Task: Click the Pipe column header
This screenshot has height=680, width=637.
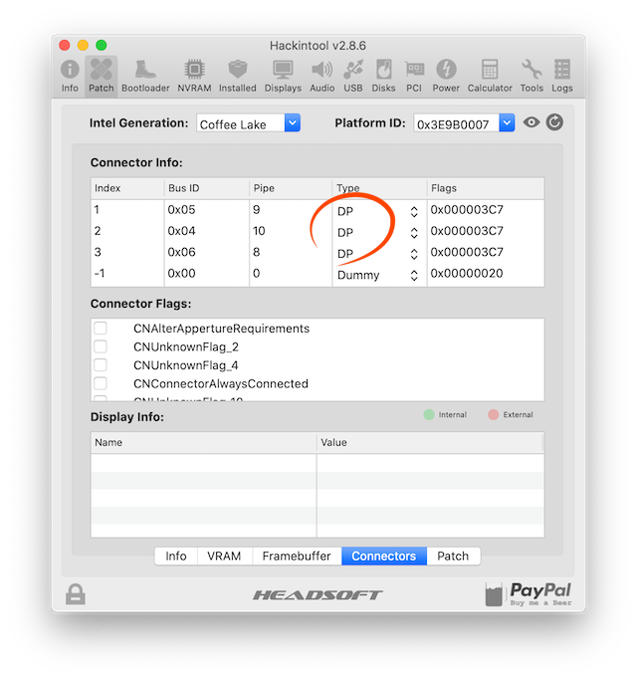Action: tap(291, 188)
